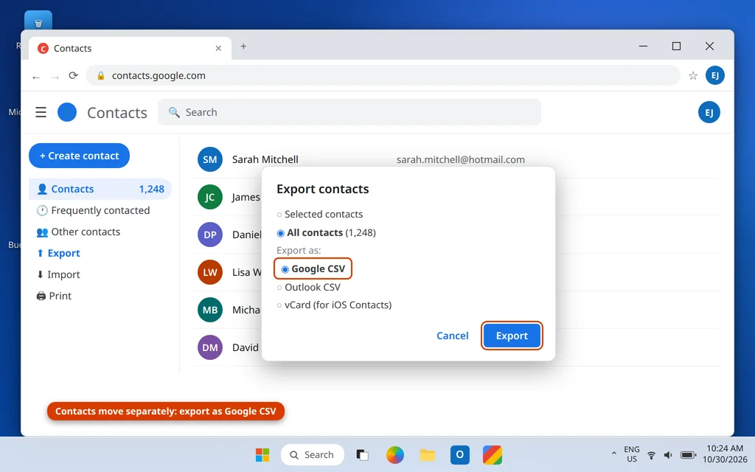This screenshot has width=755, height=472.
Task: Go back in the browser
Action: tap(36, 77)
